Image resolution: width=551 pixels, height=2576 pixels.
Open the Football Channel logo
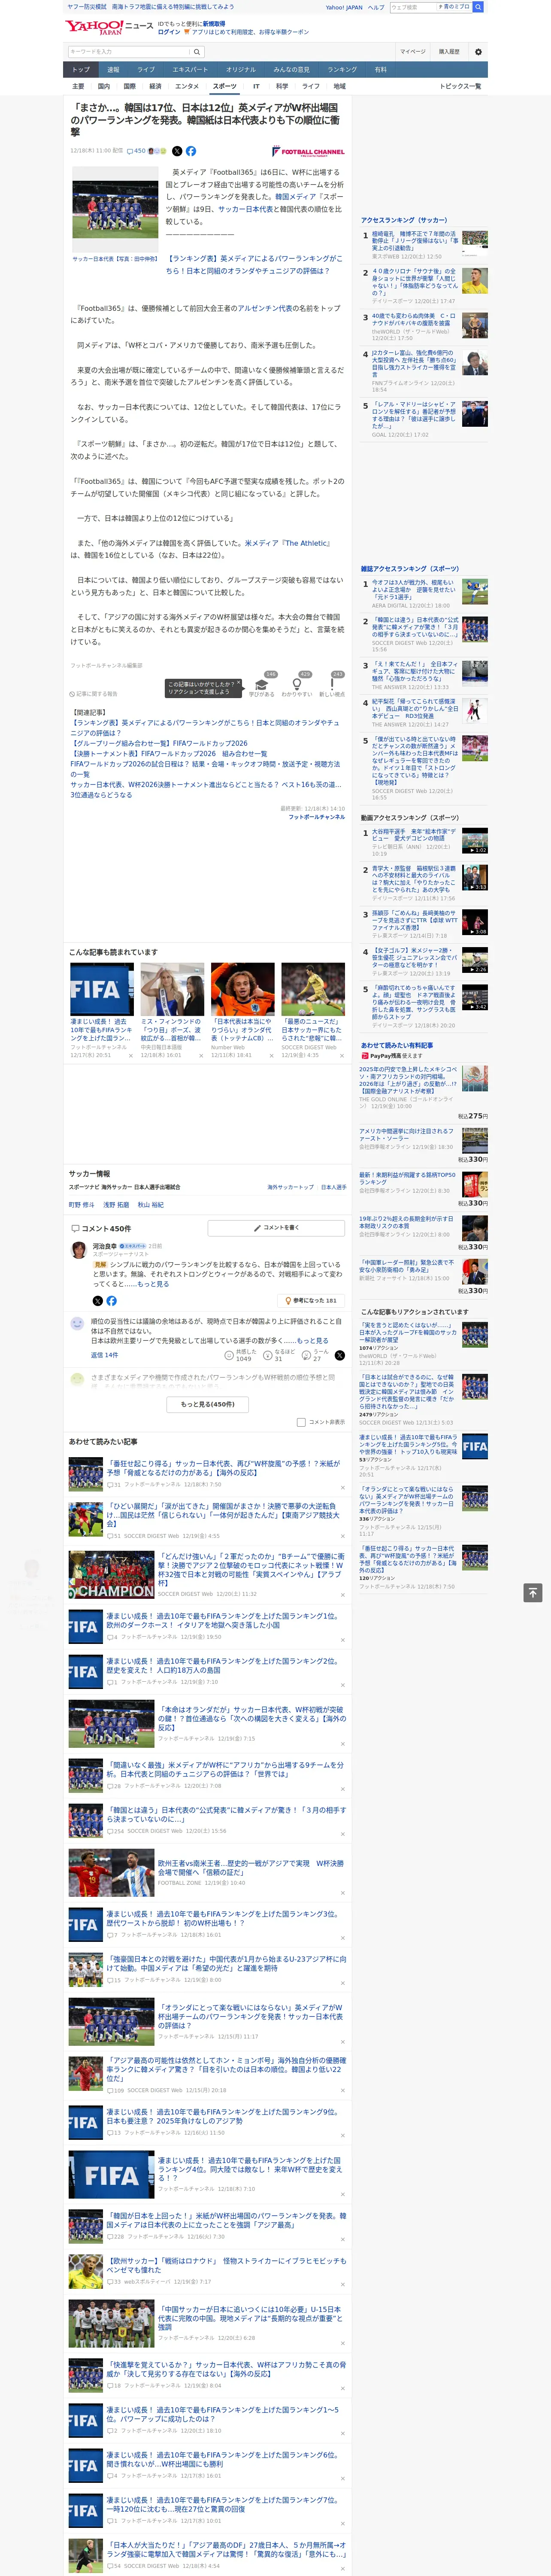[x=308, y=151]
